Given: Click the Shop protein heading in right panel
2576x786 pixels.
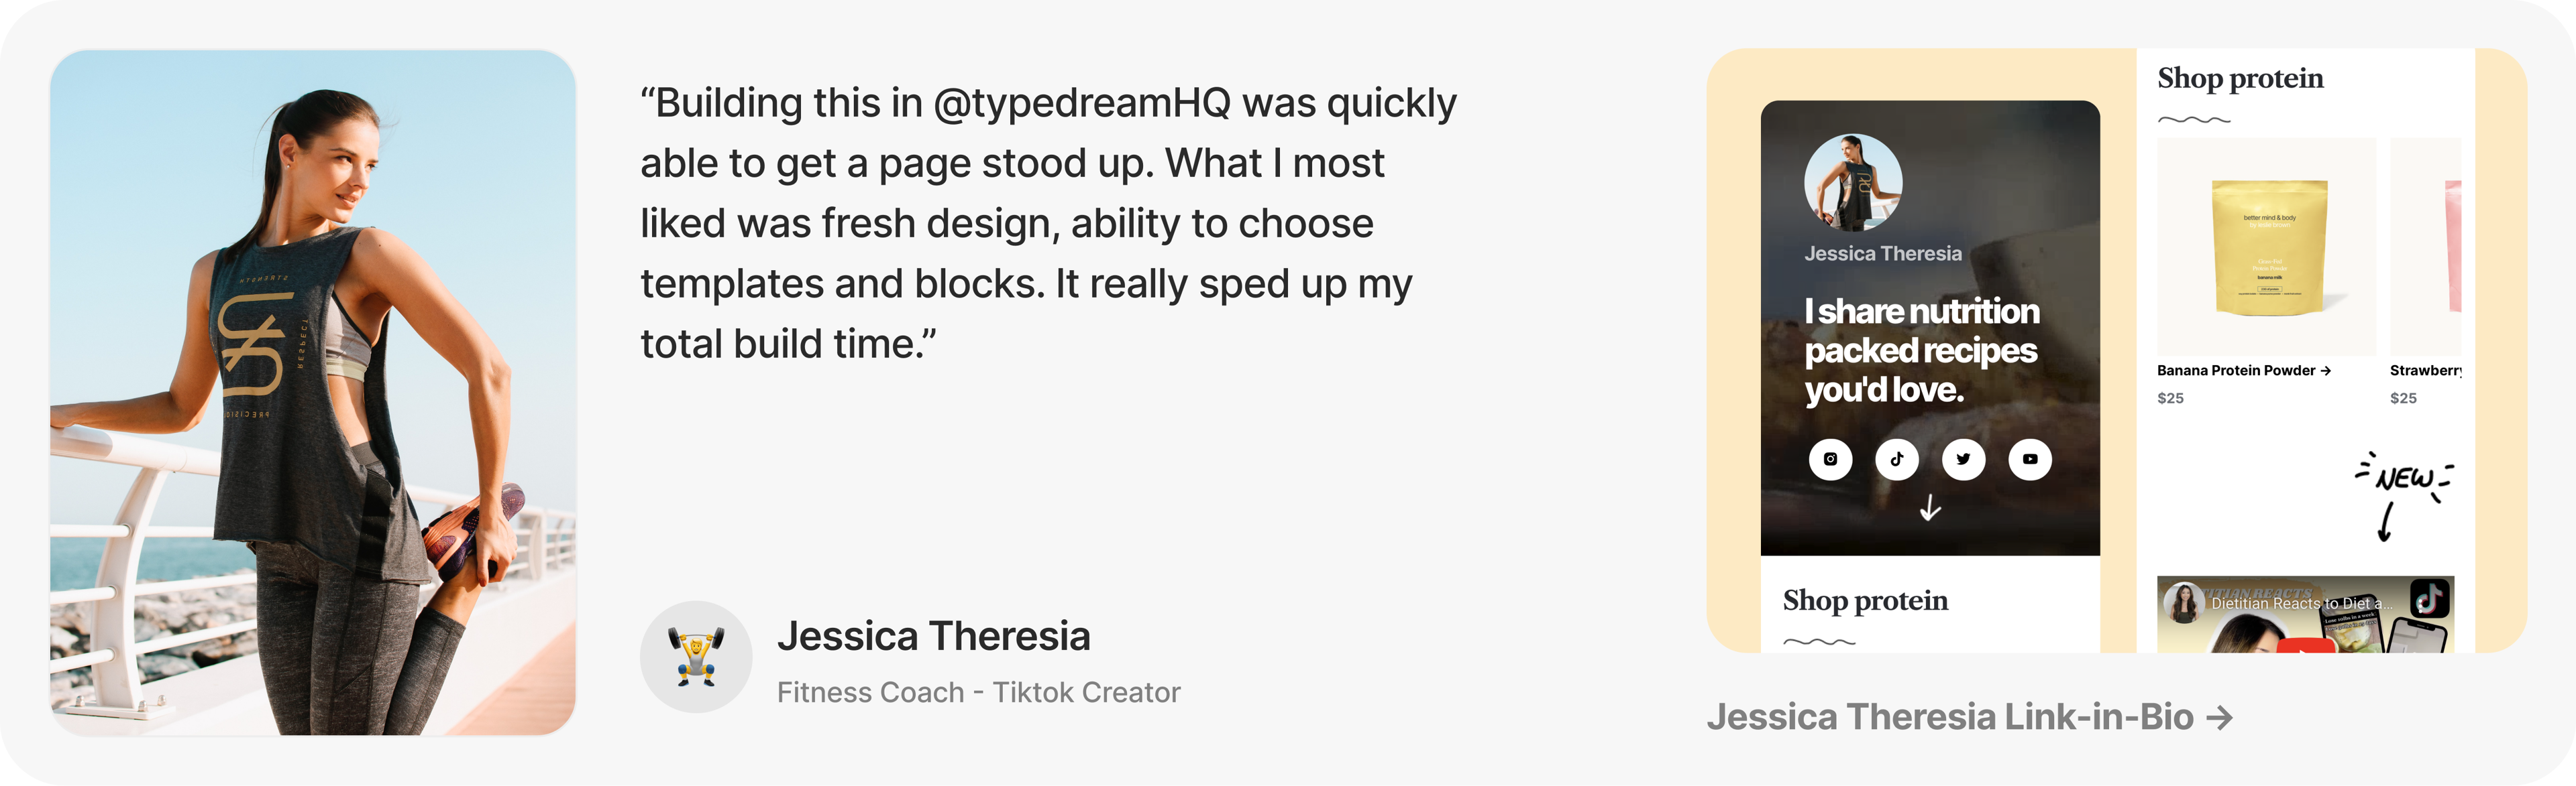Looking at the screenshot, I should (2240, 78).
